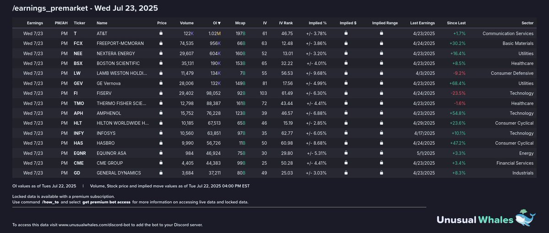Click the Earnings column header
This screenshot has height=233, width=549.
point(35,23)
